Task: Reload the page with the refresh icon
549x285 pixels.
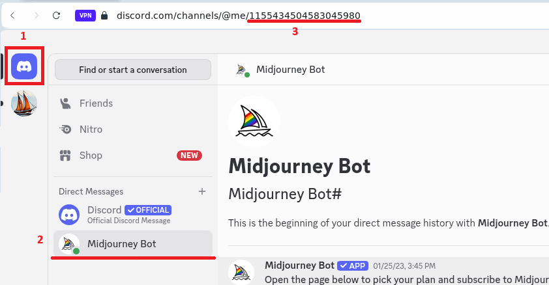Action: pyautogui.click(x=57, y=15)
